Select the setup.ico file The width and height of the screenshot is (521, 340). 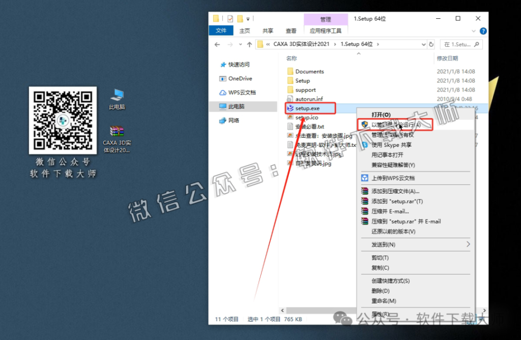(306, 117)
